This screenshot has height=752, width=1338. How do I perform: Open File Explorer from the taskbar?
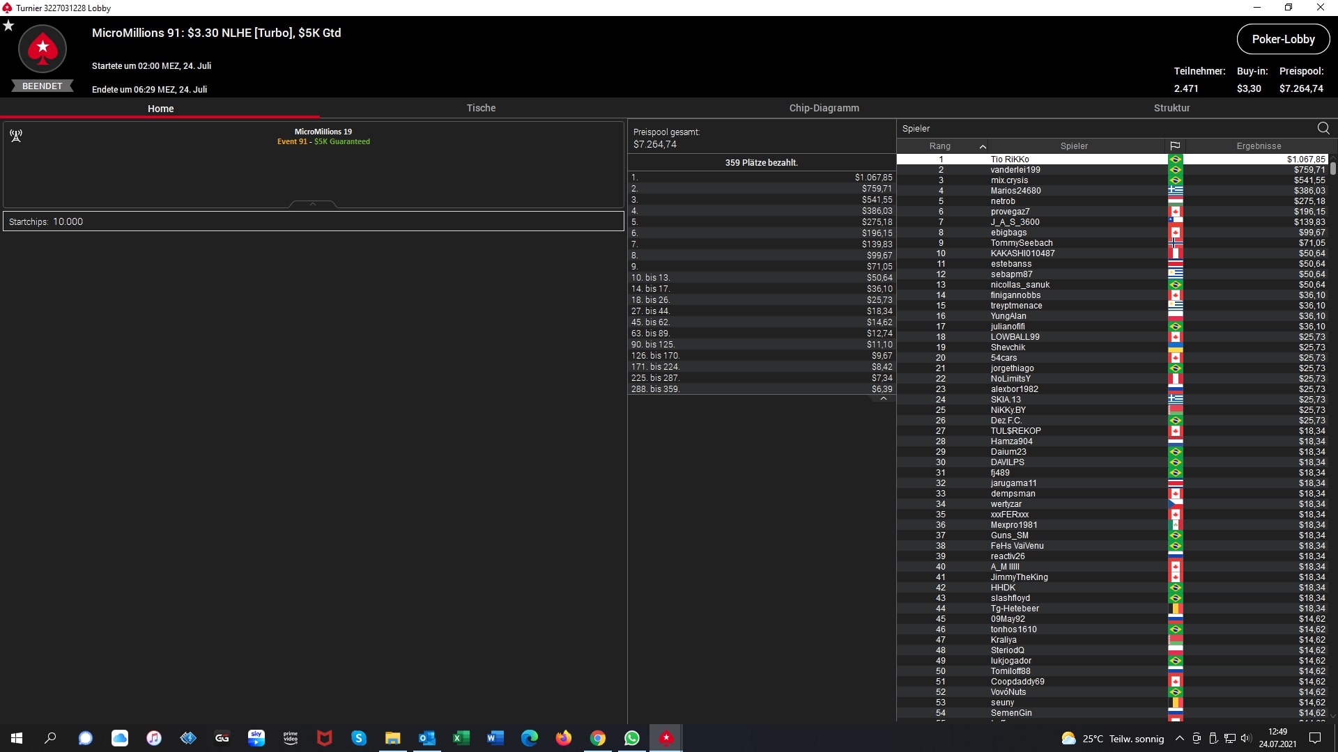point(393,738)
